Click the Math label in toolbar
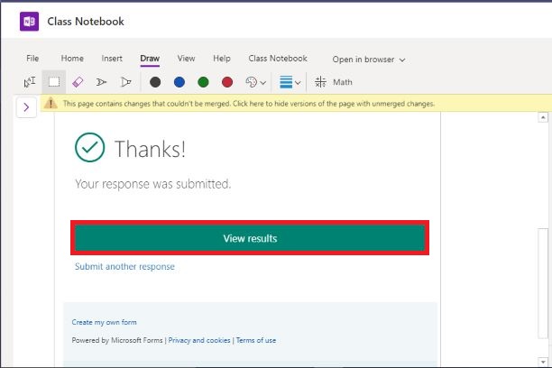This screenshot has width=552, height=368. click(343, 82)
